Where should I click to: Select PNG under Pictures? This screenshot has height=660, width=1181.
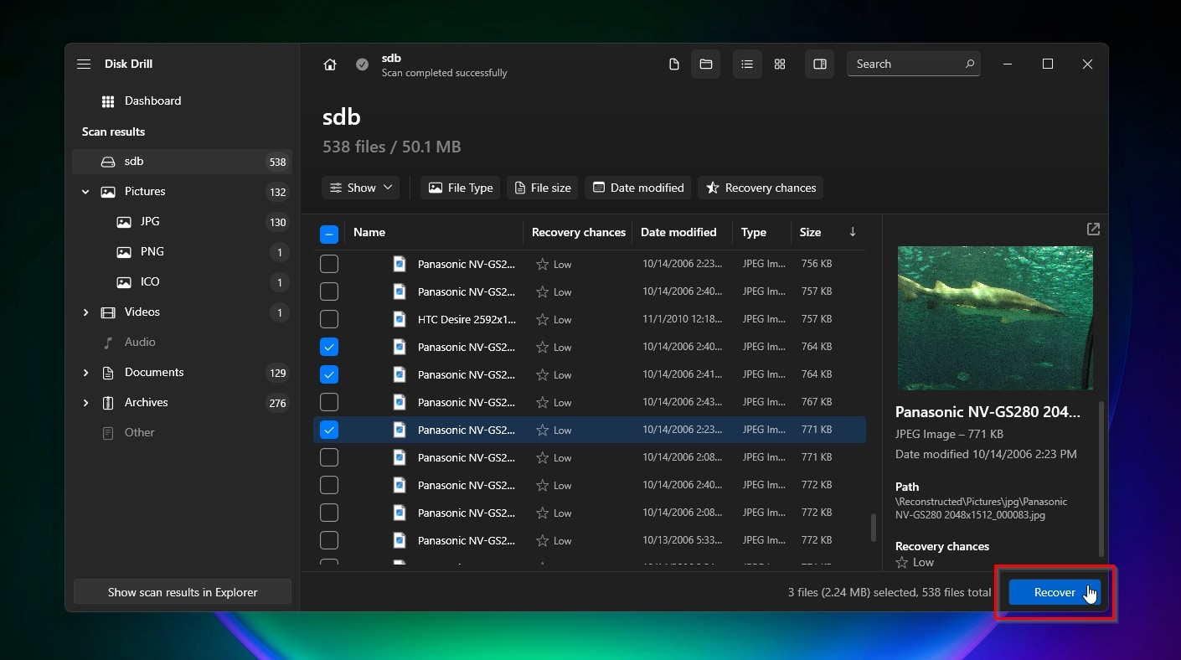182,252
